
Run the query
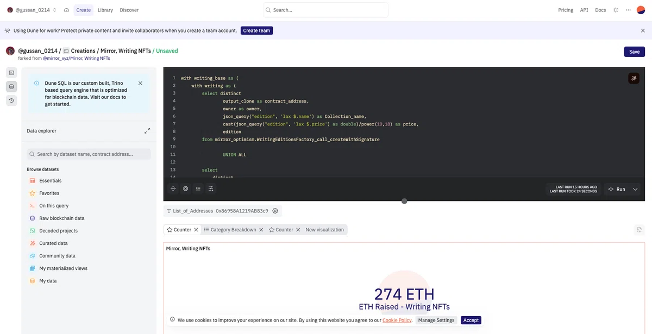point(617,189)
